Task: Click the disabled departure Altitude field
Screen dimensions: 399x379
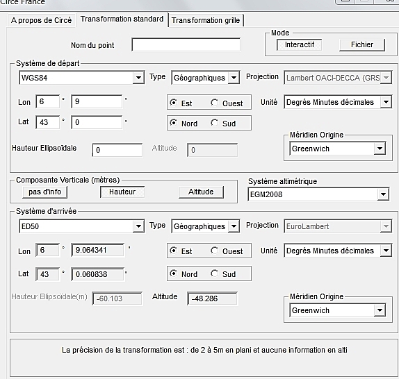Action: click(213, 150)
